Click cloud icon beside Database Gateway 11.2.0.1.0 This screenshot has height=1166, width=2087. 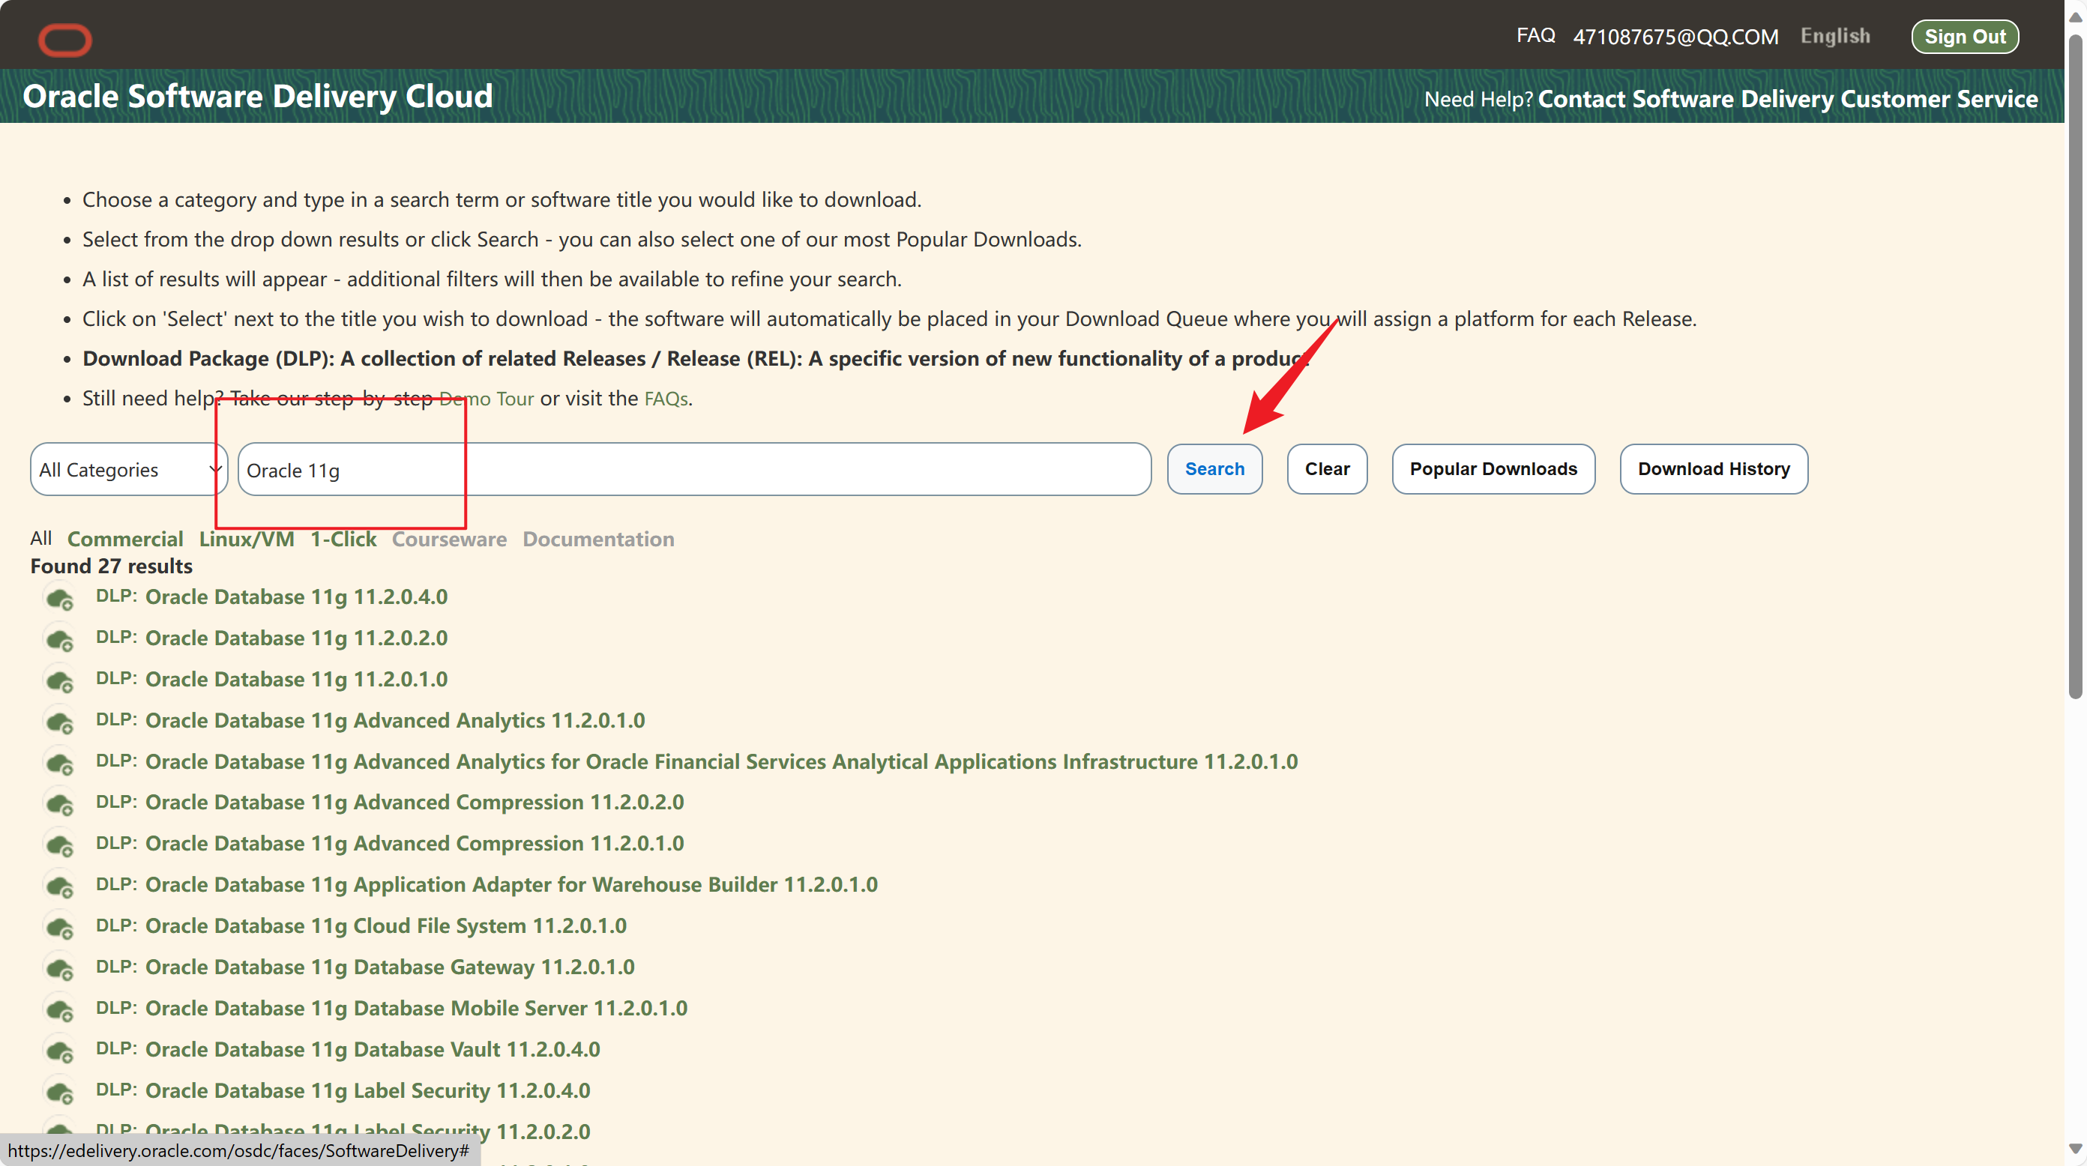pos(60,969)
